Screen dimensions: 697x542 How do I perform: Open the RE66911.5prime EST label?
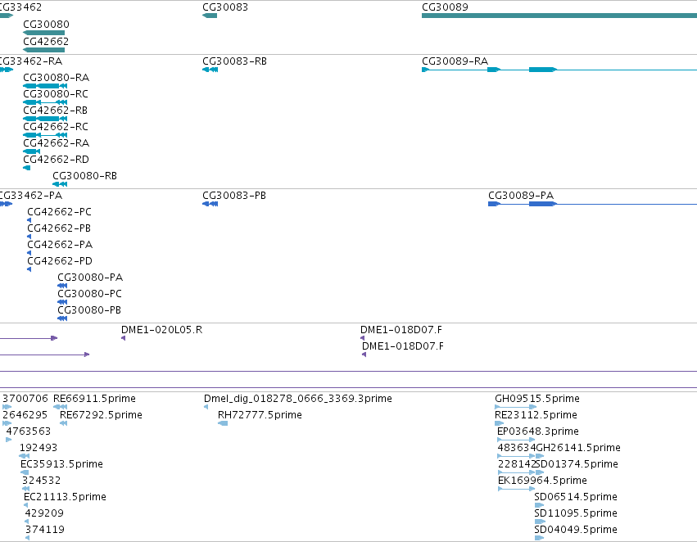coord(94,399)
